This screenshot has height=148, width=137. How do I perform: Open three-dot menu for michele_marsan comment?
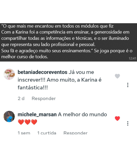(128, 123)
